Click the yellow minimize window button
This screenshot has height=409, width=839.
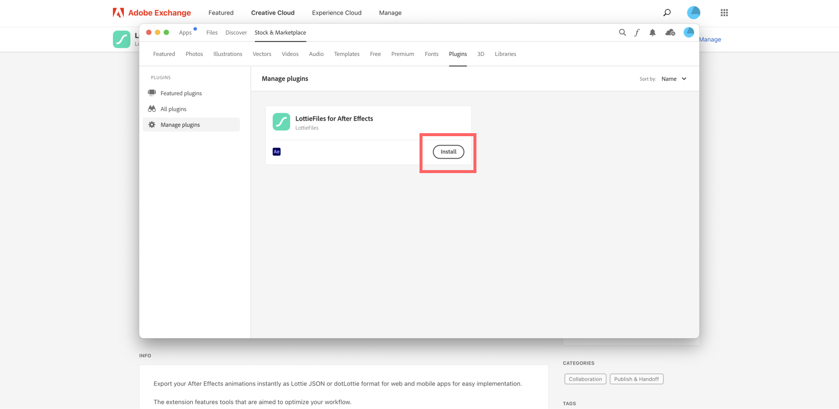pyautogui.click(x=158, y=32)
